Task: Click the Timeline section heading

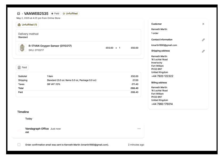Action: [23, 112]
